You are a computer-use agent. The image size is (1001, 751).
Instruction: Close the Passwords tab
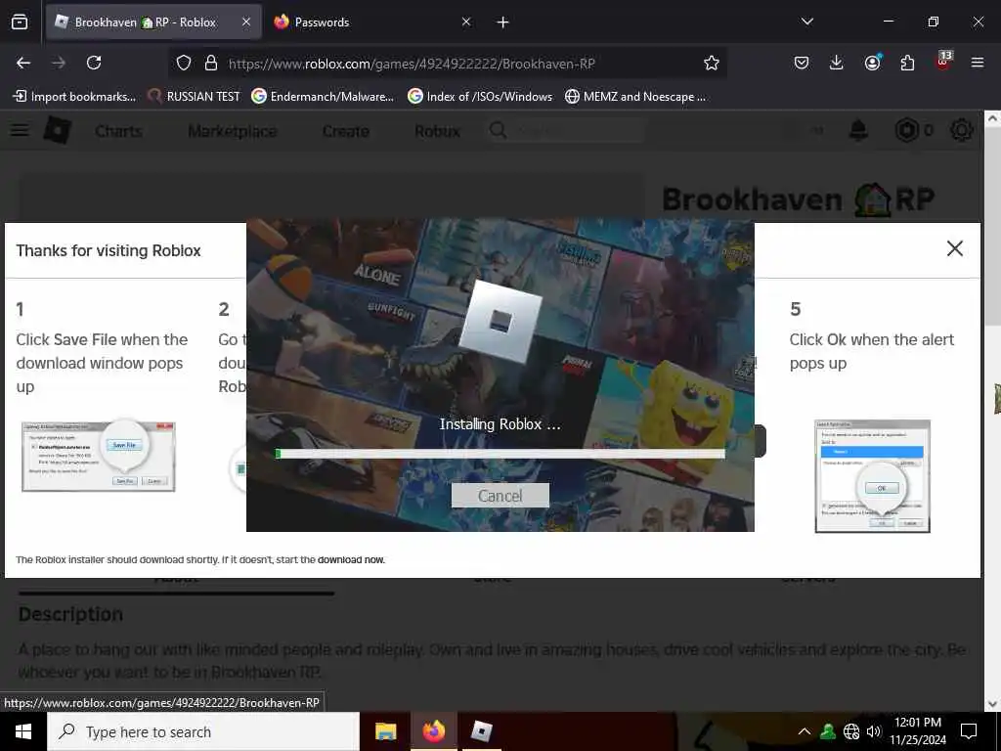(466, 22)
